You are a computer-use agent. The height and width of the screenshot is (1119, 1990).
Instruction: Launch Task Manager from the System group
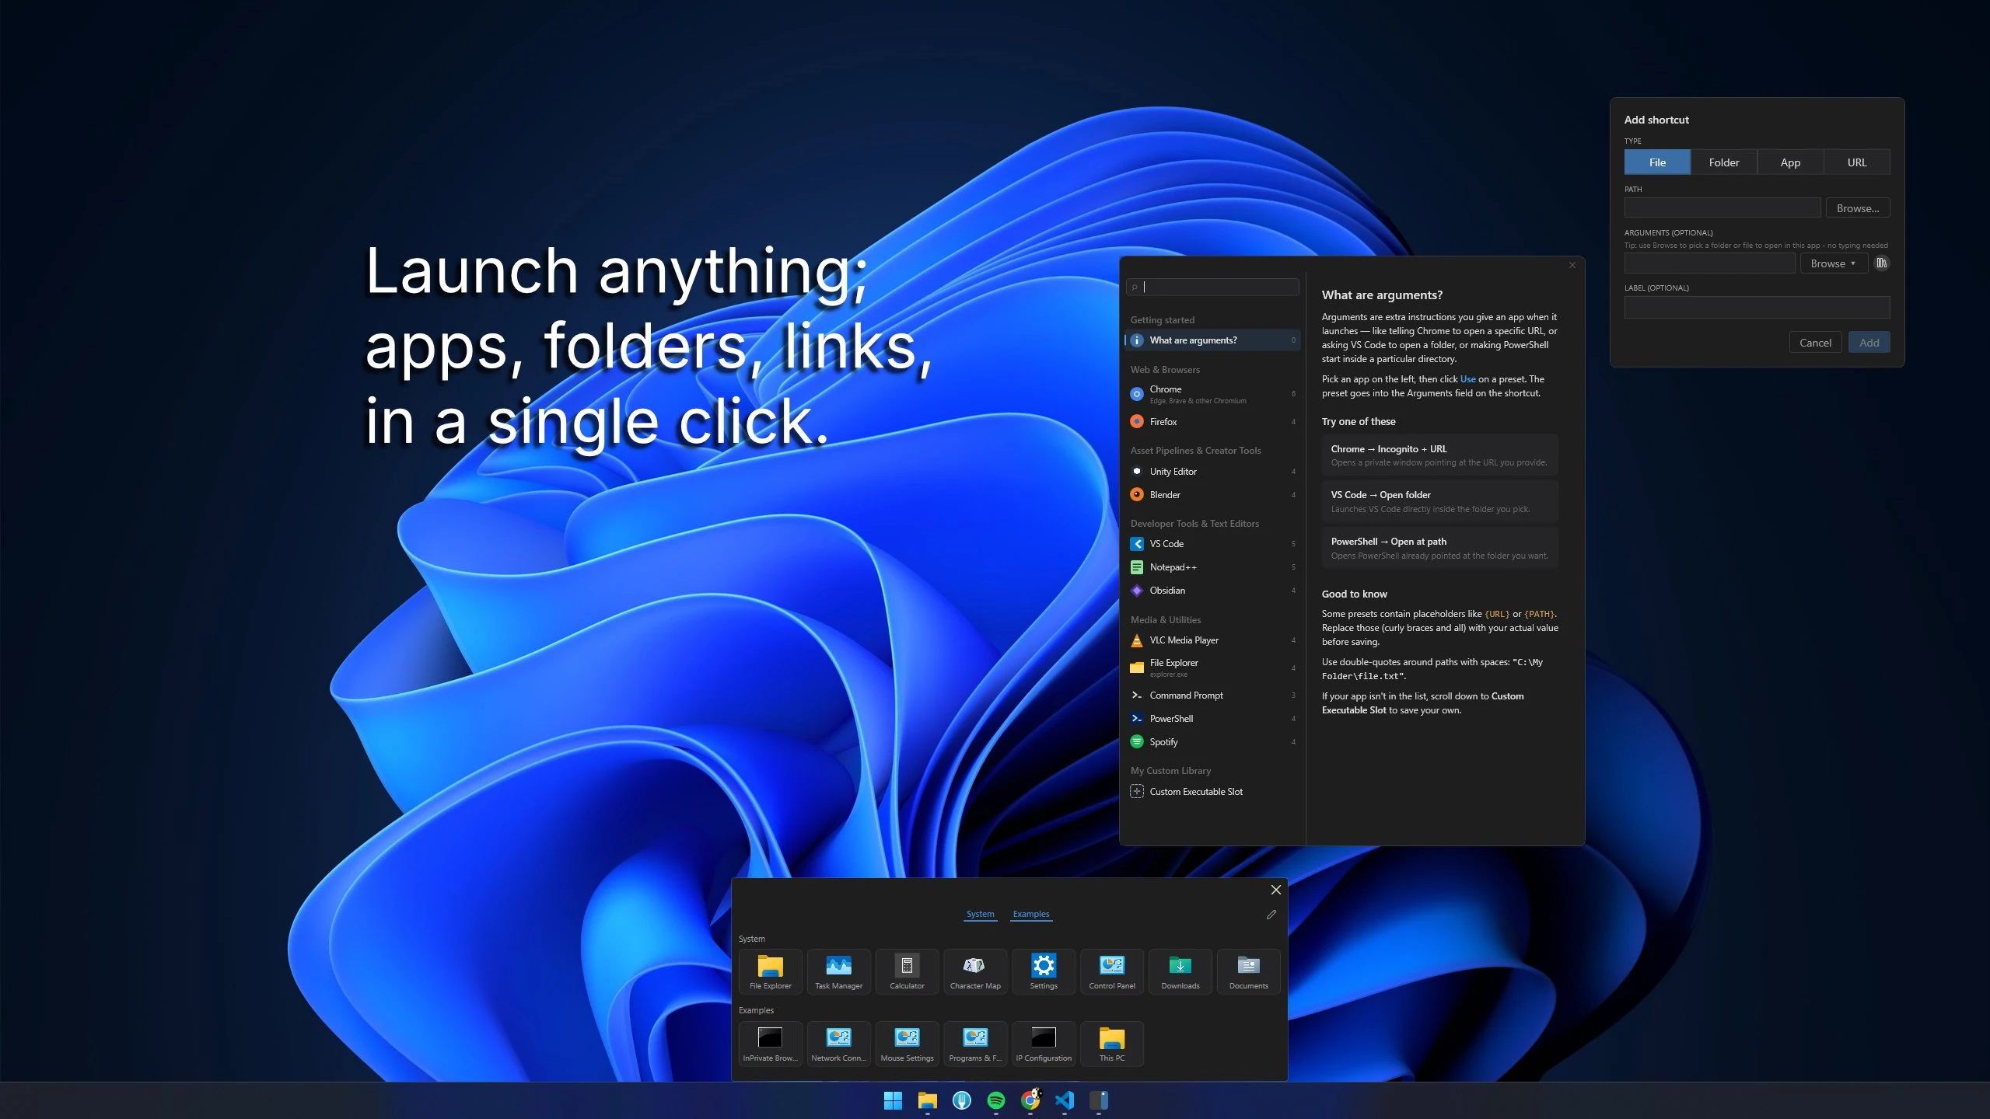(x=838, y=971)
